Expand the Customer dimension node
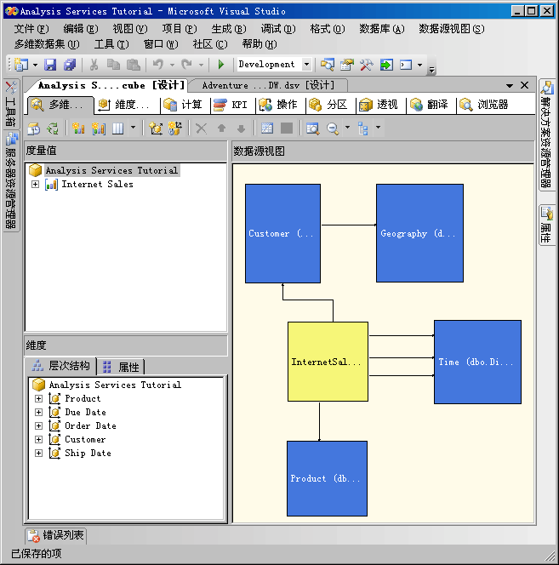This screenshot has height=565, width=559. 38,440
